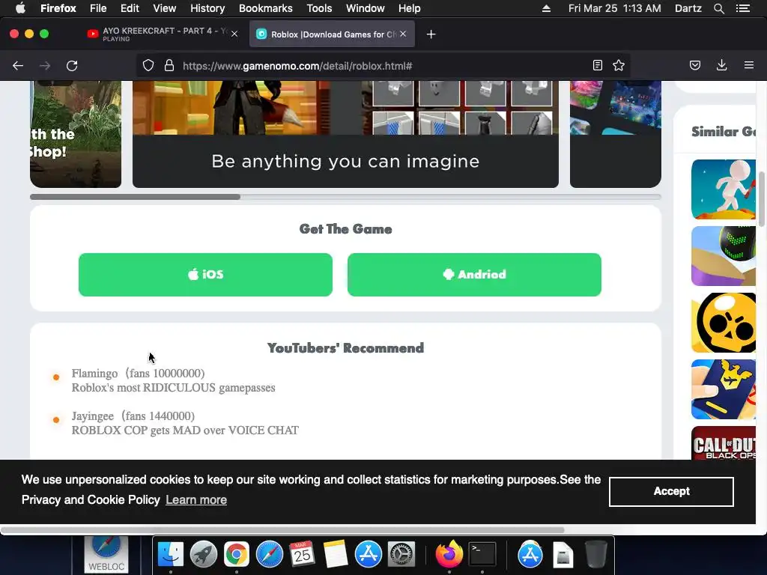
Task: Close the AYO KREEKCRAFT YouTube tab
Action: coord(234,34)
